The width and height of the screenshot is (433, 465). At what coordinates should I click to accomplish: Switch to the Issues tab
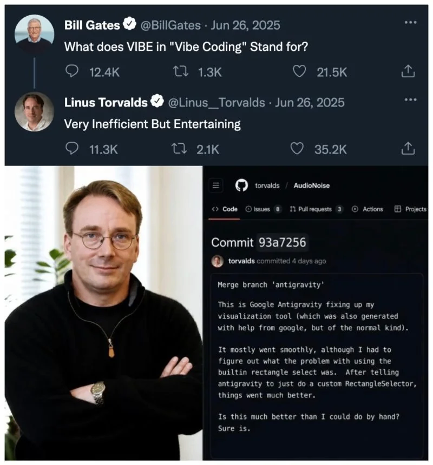263,209
